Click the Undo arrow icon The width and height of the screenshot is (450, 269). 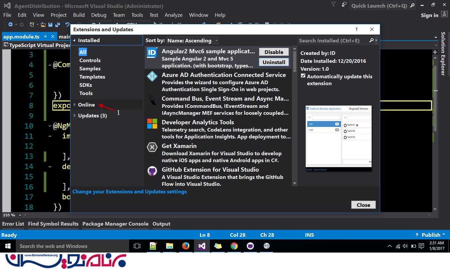[68, 24]
